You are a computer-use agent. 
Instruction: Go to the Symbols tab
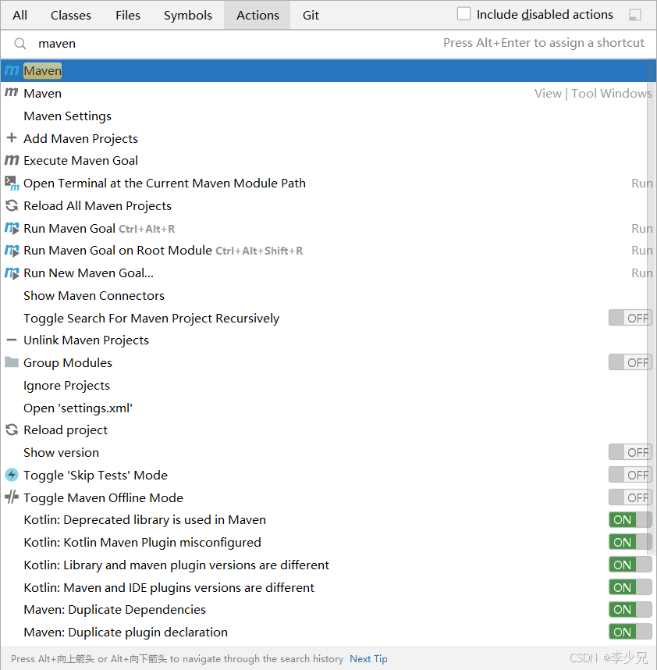(x=188, y=15)
